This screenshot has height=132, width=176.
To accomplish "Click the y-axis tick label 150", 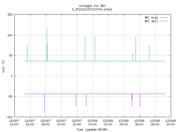I will (x=10, y=15).
